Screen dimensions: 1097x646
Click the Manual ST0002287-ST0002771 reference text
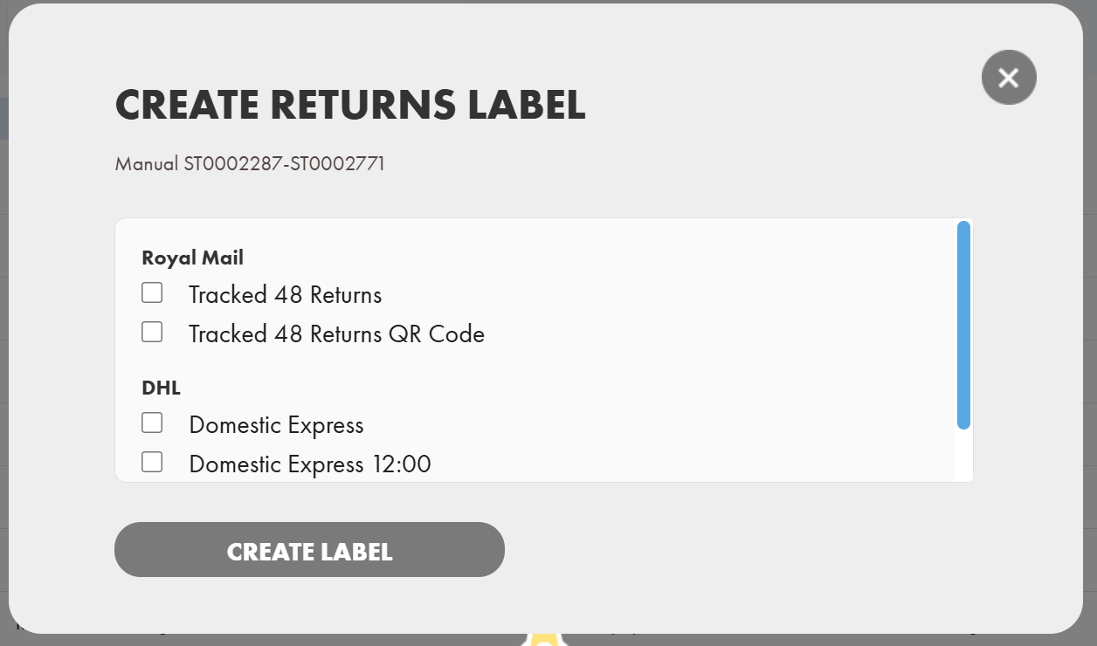pyautogui.click(x=250, y=163)
